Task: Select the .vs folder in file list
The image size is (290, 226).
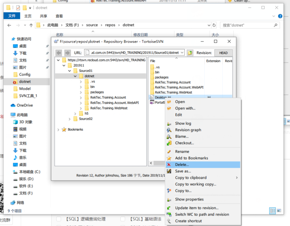Action: [x=157, y=67]
